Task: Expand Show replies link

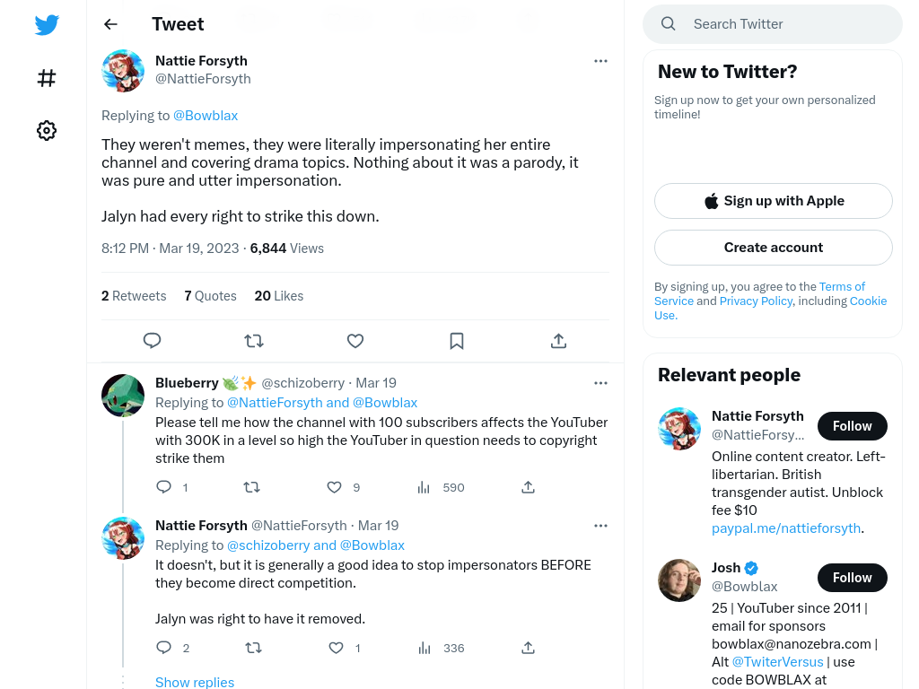Action: coord(195,682)
